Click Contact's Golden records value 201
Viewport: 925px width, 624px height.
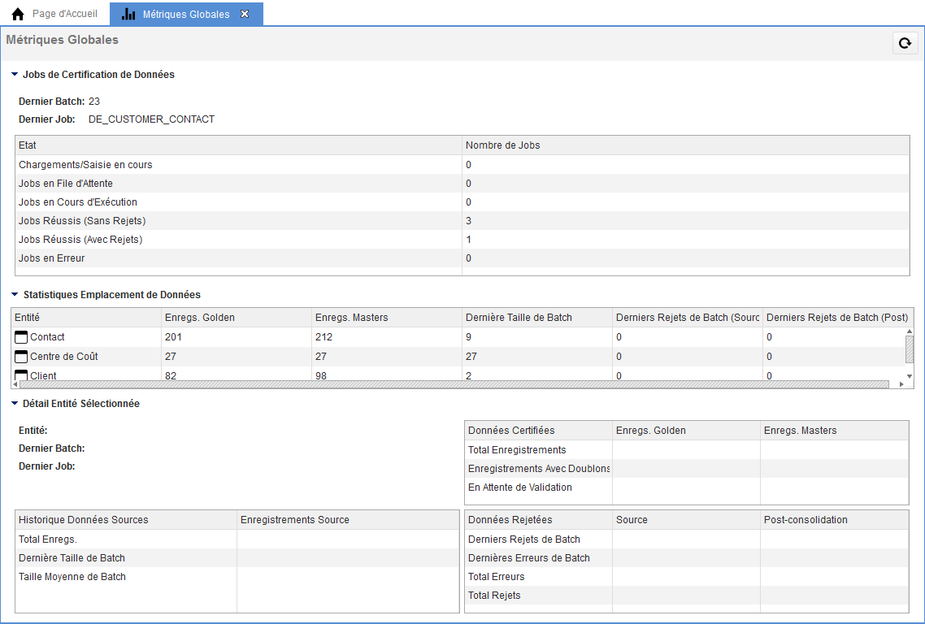click(x=173, y=336)
